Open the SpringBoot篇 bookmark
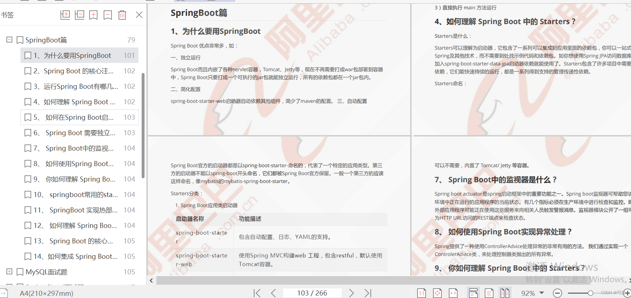The image size is (631, 298). pyautogui.click(x=46, y=40)
